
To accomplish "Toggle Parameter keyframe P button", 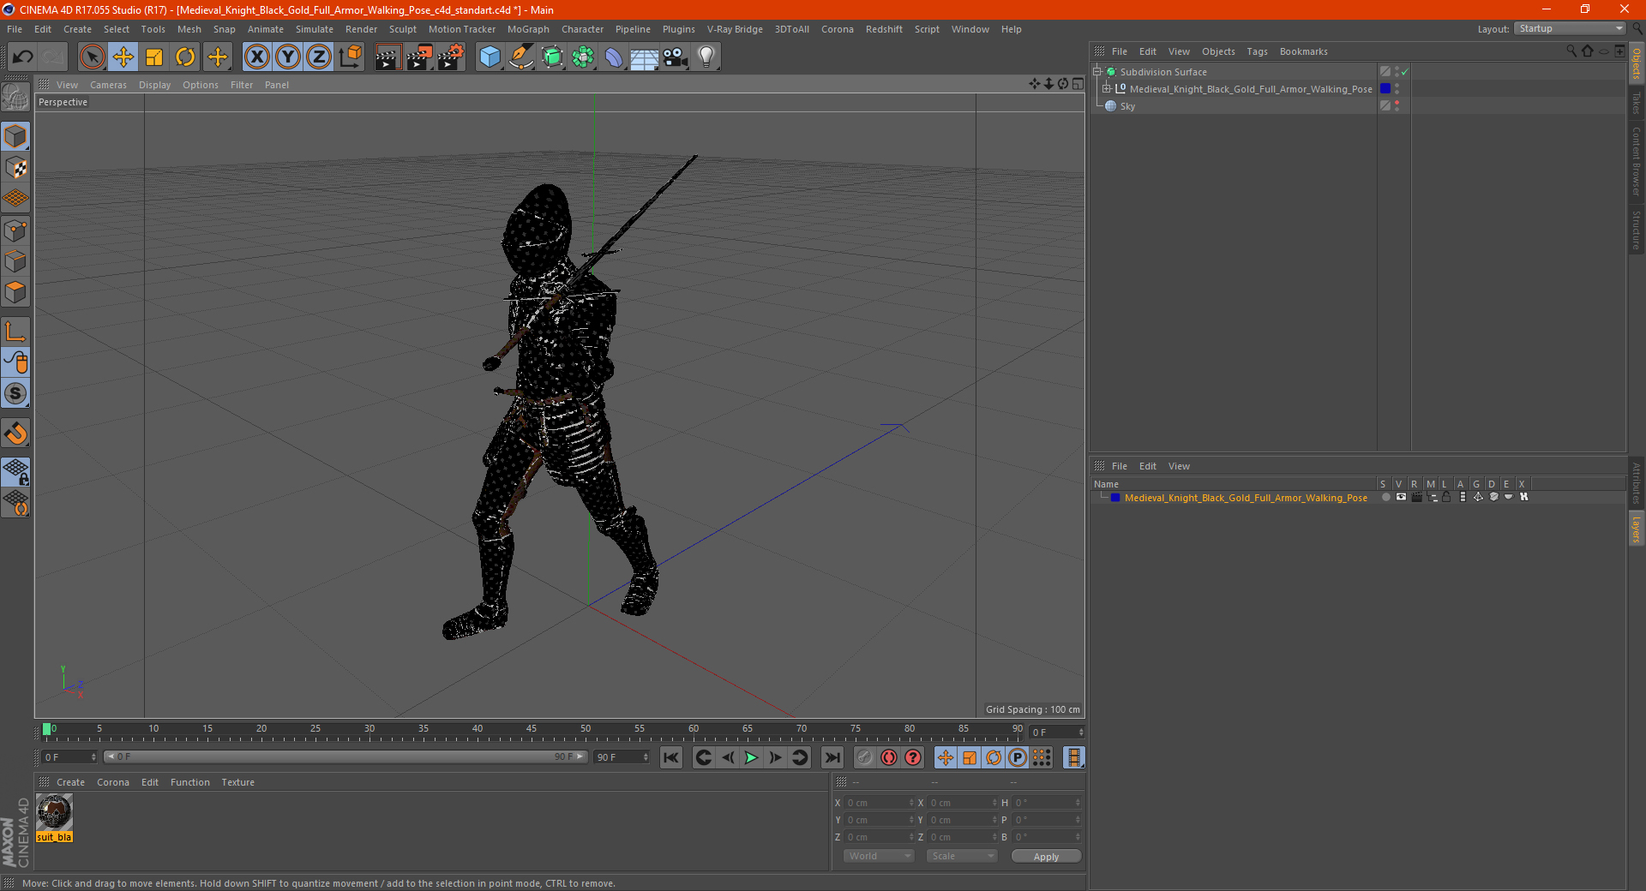I will point(1018,757).
